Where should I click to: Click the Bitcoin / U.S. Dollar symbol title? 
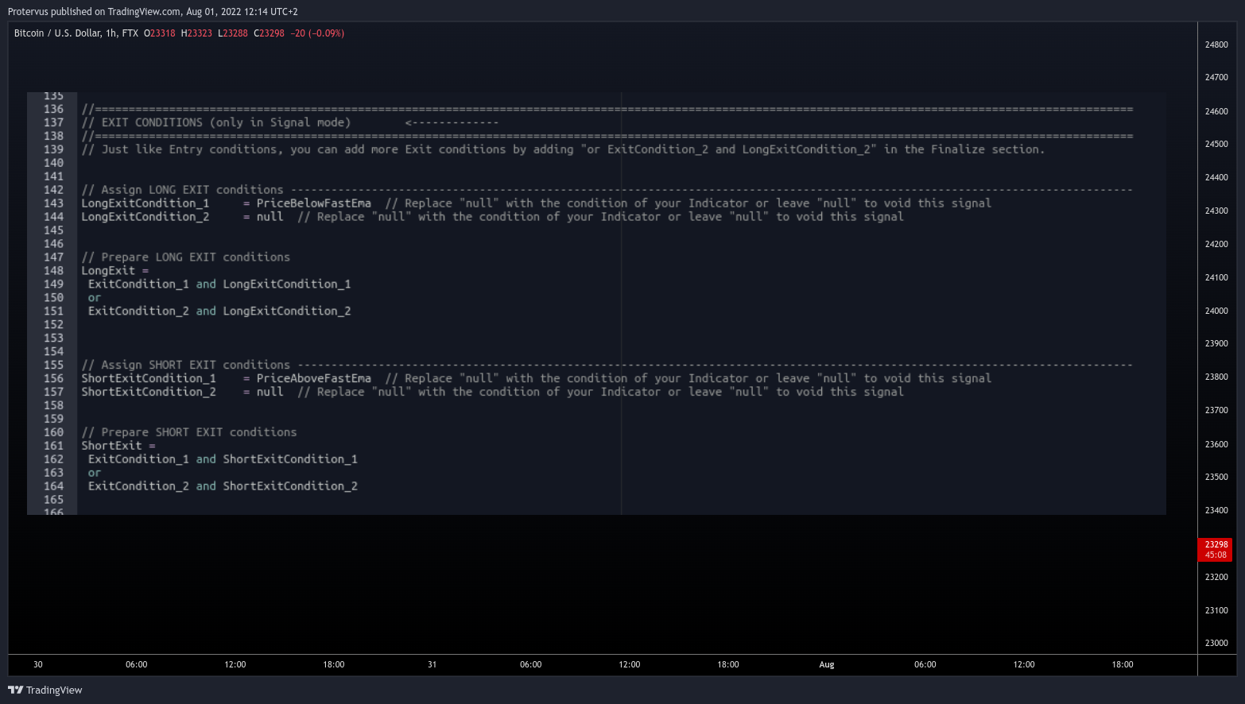click(x=76, y=33)
